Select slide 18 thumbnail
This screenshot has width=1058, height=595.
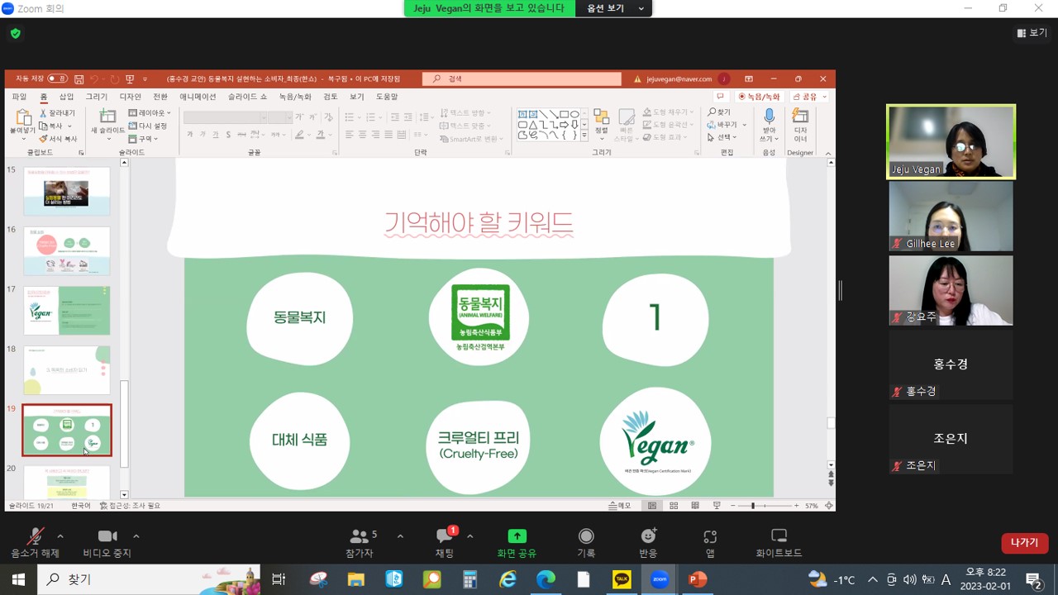pyautogui.click(x=67, y=370)
